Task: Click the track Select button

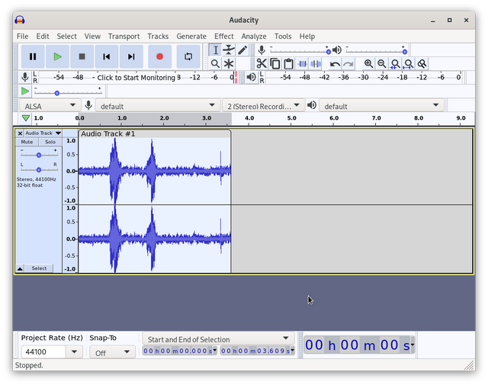Action: pyautogui.click(x=39, y=268)
